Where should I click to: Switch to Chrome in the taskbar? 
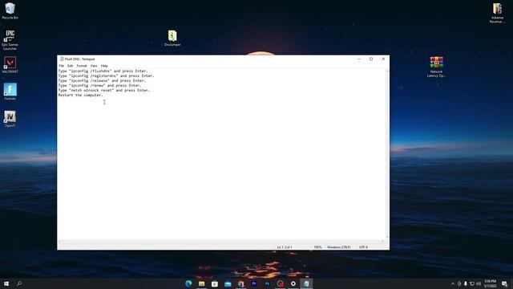[240, 283]
